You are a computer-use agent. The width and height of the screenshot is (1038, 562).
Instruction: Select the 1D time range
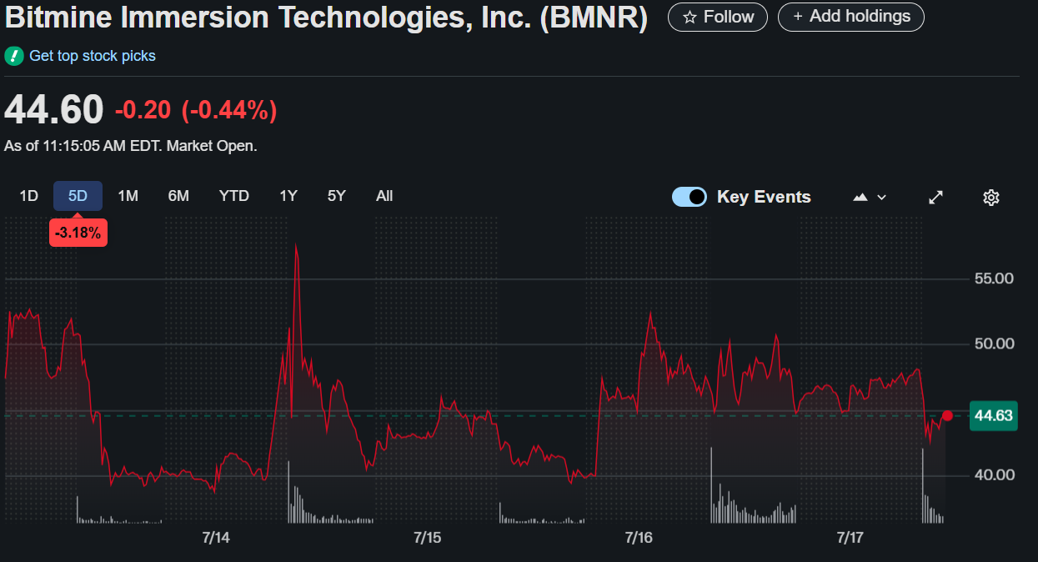(29, 196)
